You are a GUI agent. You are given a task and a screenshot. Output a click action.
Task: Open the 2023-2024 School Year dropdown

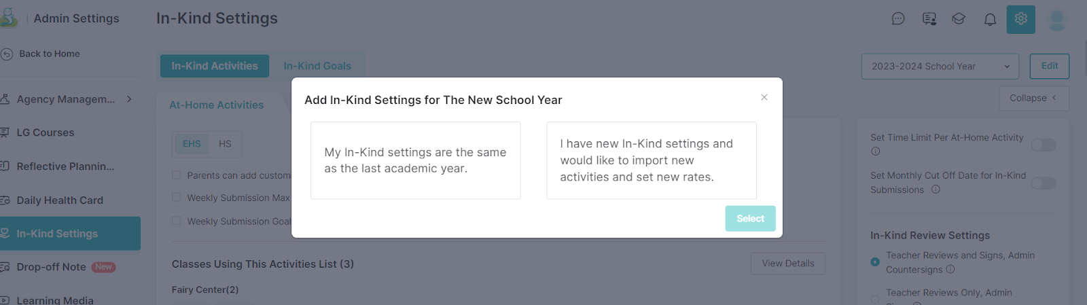940,67
